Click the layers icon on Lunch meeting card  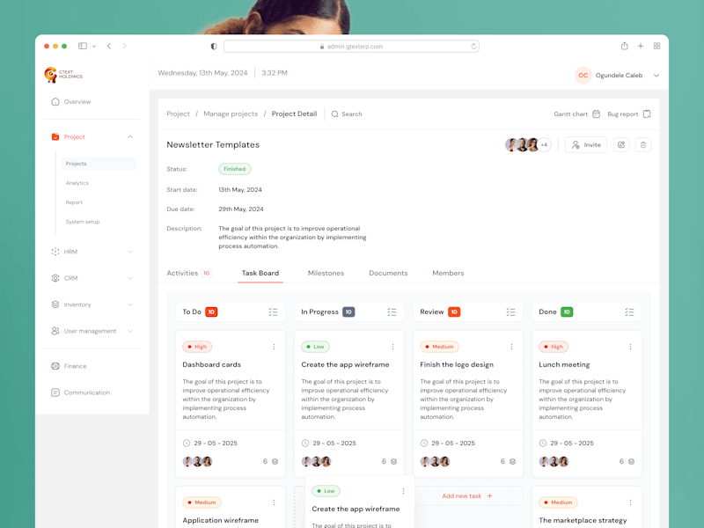pos(631,461)
